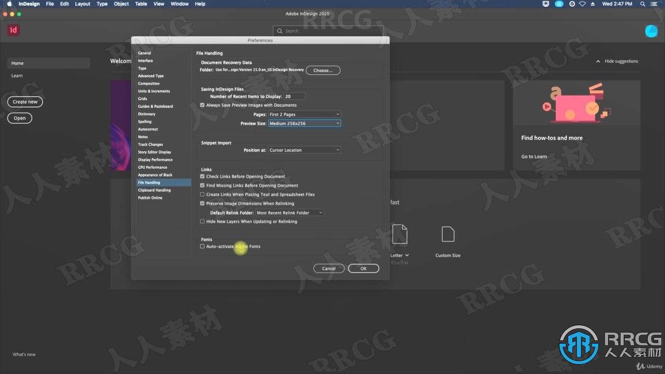Click Cancel in Preferences dialog
The height and width of the screenshot is (374, 665).
[329, 269]
